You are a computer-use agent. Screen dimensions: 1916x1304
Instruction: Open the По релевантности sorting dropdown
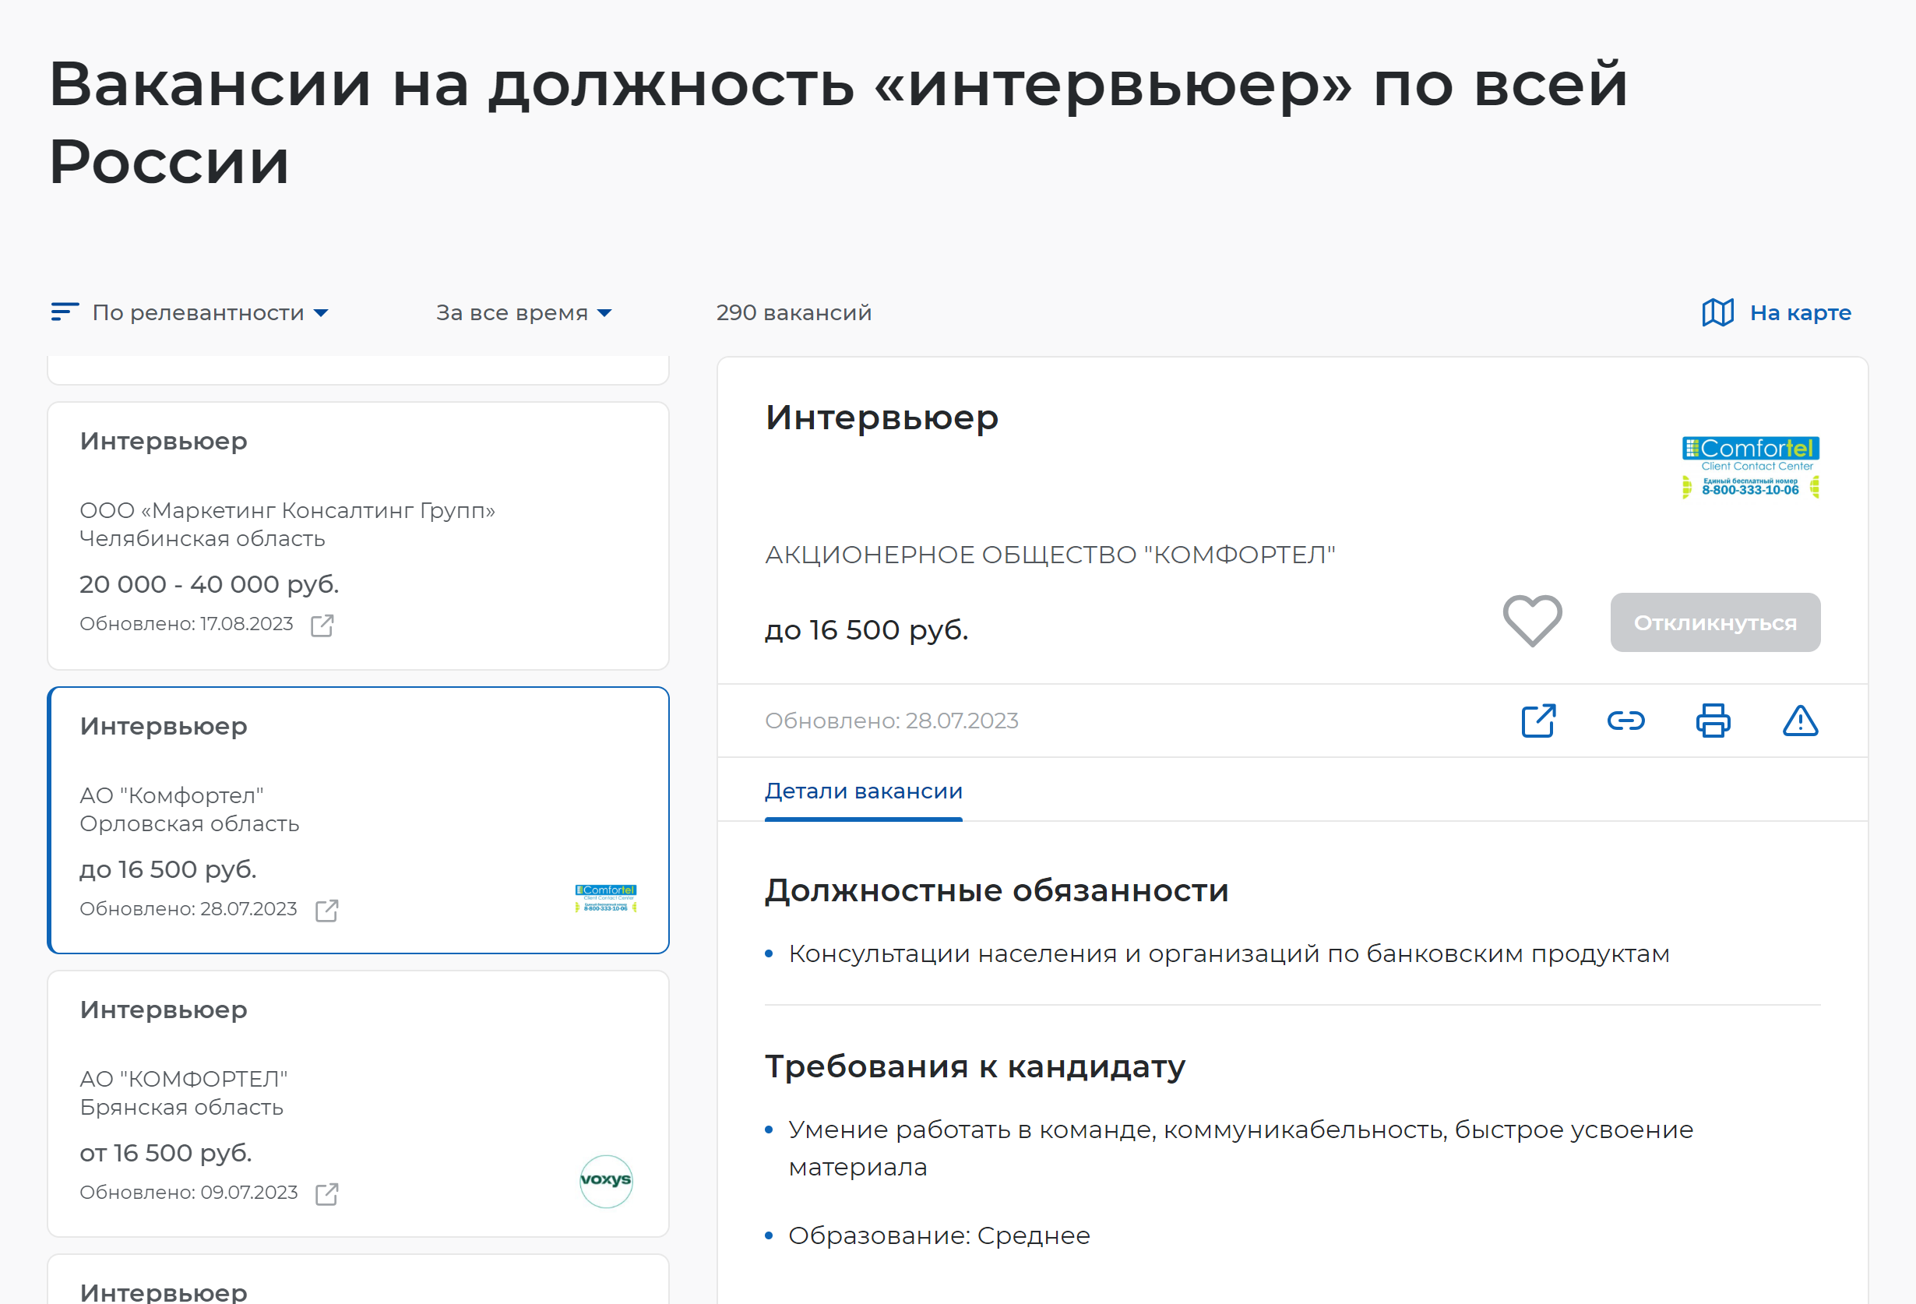tap(210, 312)
